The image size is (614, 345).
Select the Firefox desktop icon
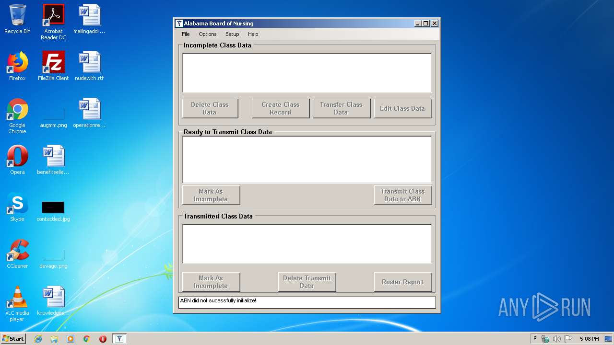coord(17,66)
